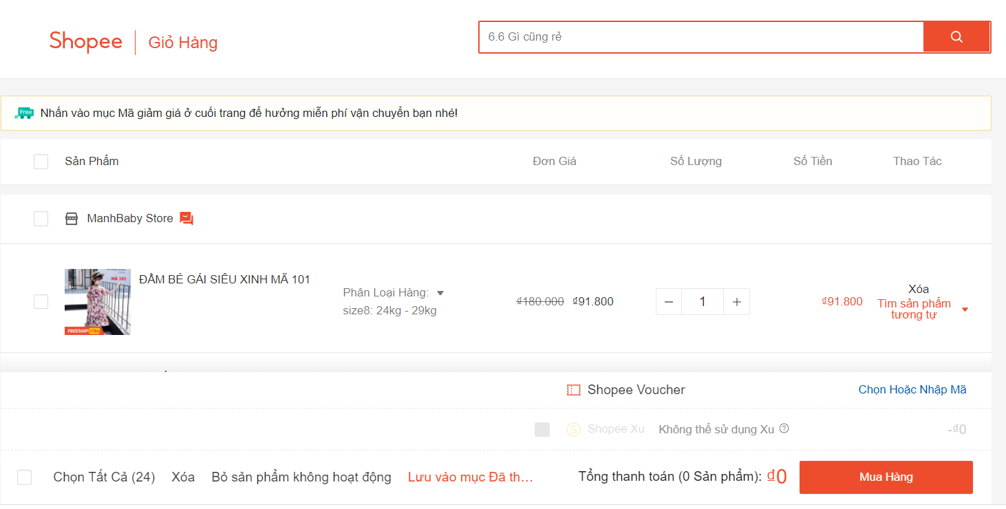The width and height of the screenshot is (1006, 509).
Task: Tick the checkbox in the Sản Phẩm header
Action: [41, 162]
